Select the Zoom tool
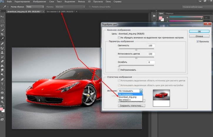The height and width of the screenshot is (137, 213). [2, 102]
